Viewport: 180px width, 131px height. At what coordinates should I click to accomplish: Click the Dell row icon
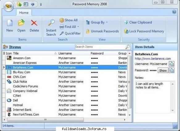tap(9, 100)
